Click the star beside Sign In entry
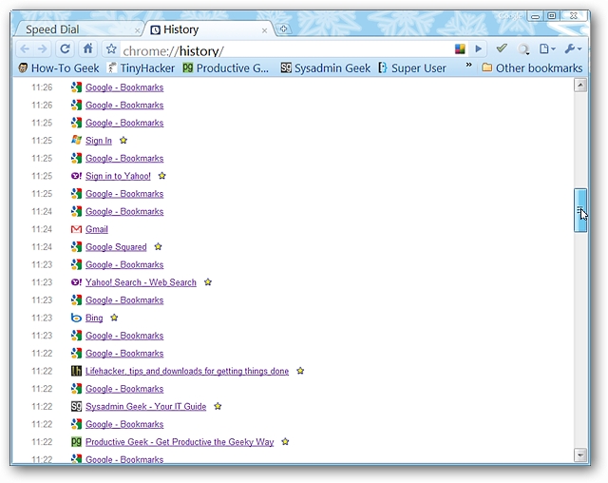 (123, 141)
